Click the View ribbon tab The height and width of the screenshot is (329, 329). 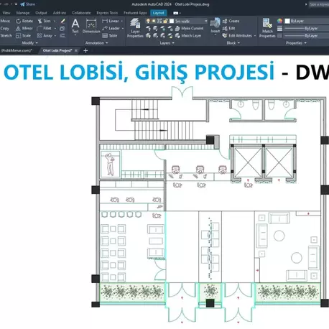[x=6, y=13]
